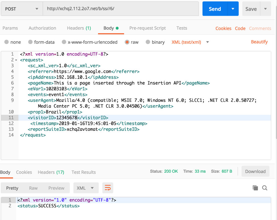Click the request URL input field
277x220 pixels.
click(x=121, y=9)
